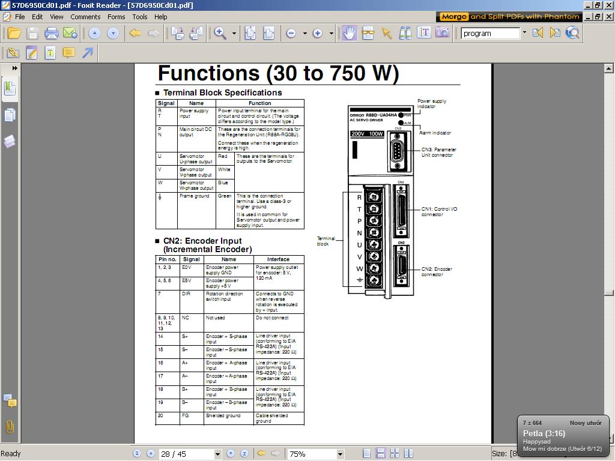The width and height of the screenshot is (615, 461).
Task: Open dropdown next to zoom out minus
Action: click(x=304, y=34)
